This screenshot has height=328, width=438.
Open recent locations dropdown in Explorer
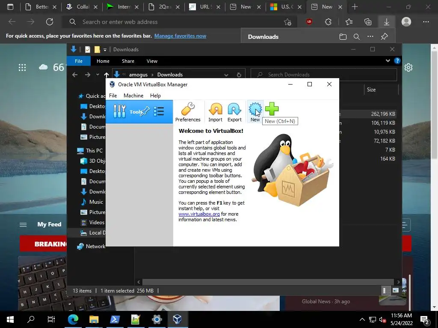(98, 74)
